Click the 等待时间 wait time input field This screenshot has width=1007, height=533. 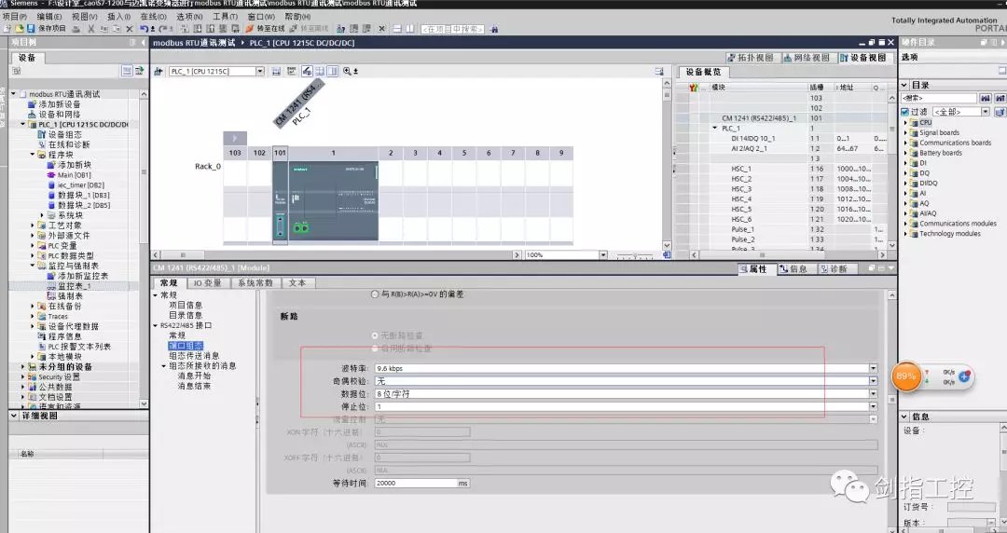(x=415, y=484)
